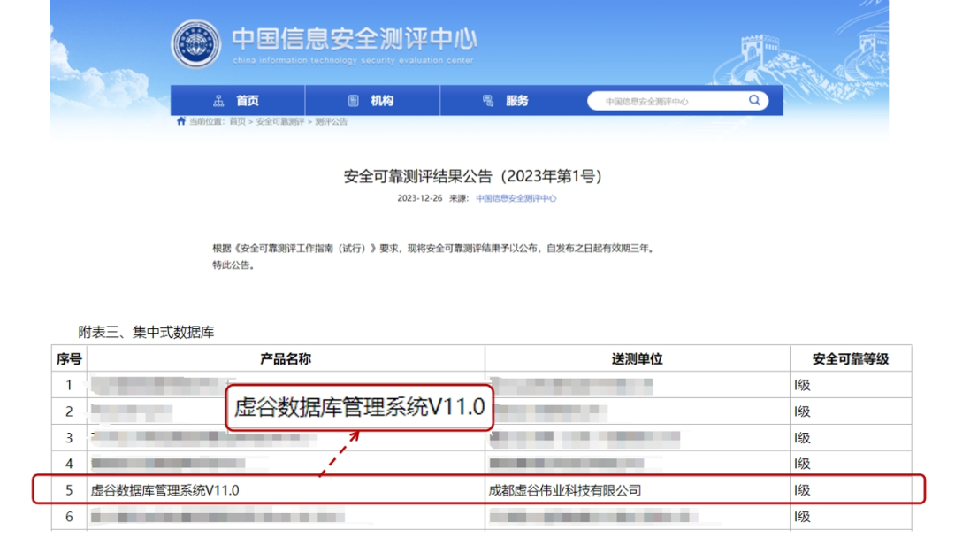Click the home icon in breadcrumb
The width and height of the screenshot is (955, 538).
(181, 121)
